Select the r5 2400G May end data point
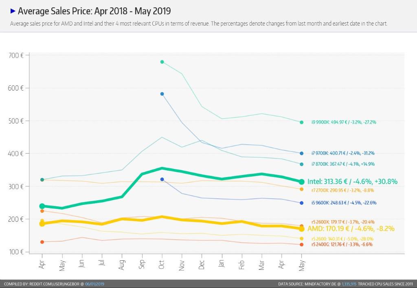417x288 pixels. [x=301, y=245]
